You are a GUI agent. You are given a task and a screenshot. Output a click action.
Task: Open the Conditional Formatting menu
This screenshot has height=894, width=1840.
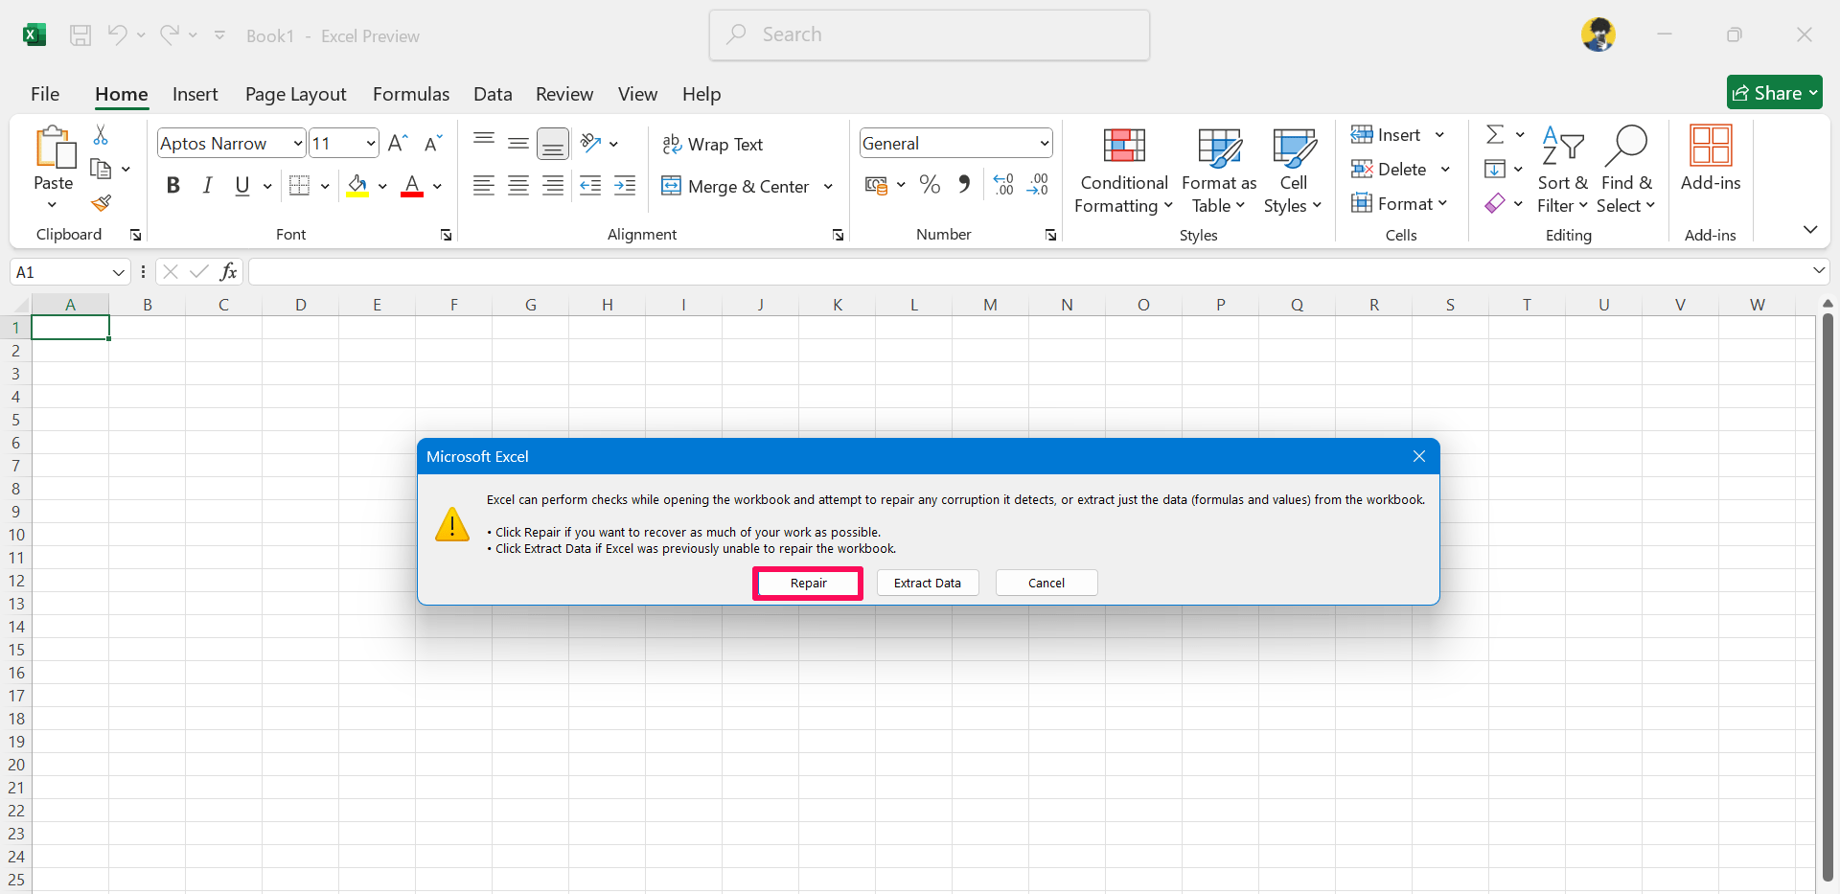(x=1124, y=172)
